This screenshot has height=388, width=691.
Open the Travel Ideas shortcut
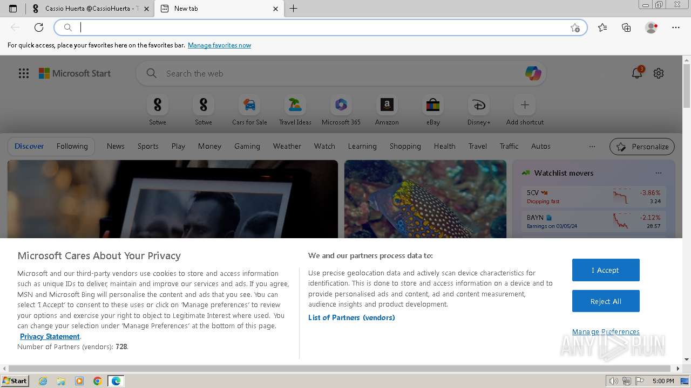[295, 109]
